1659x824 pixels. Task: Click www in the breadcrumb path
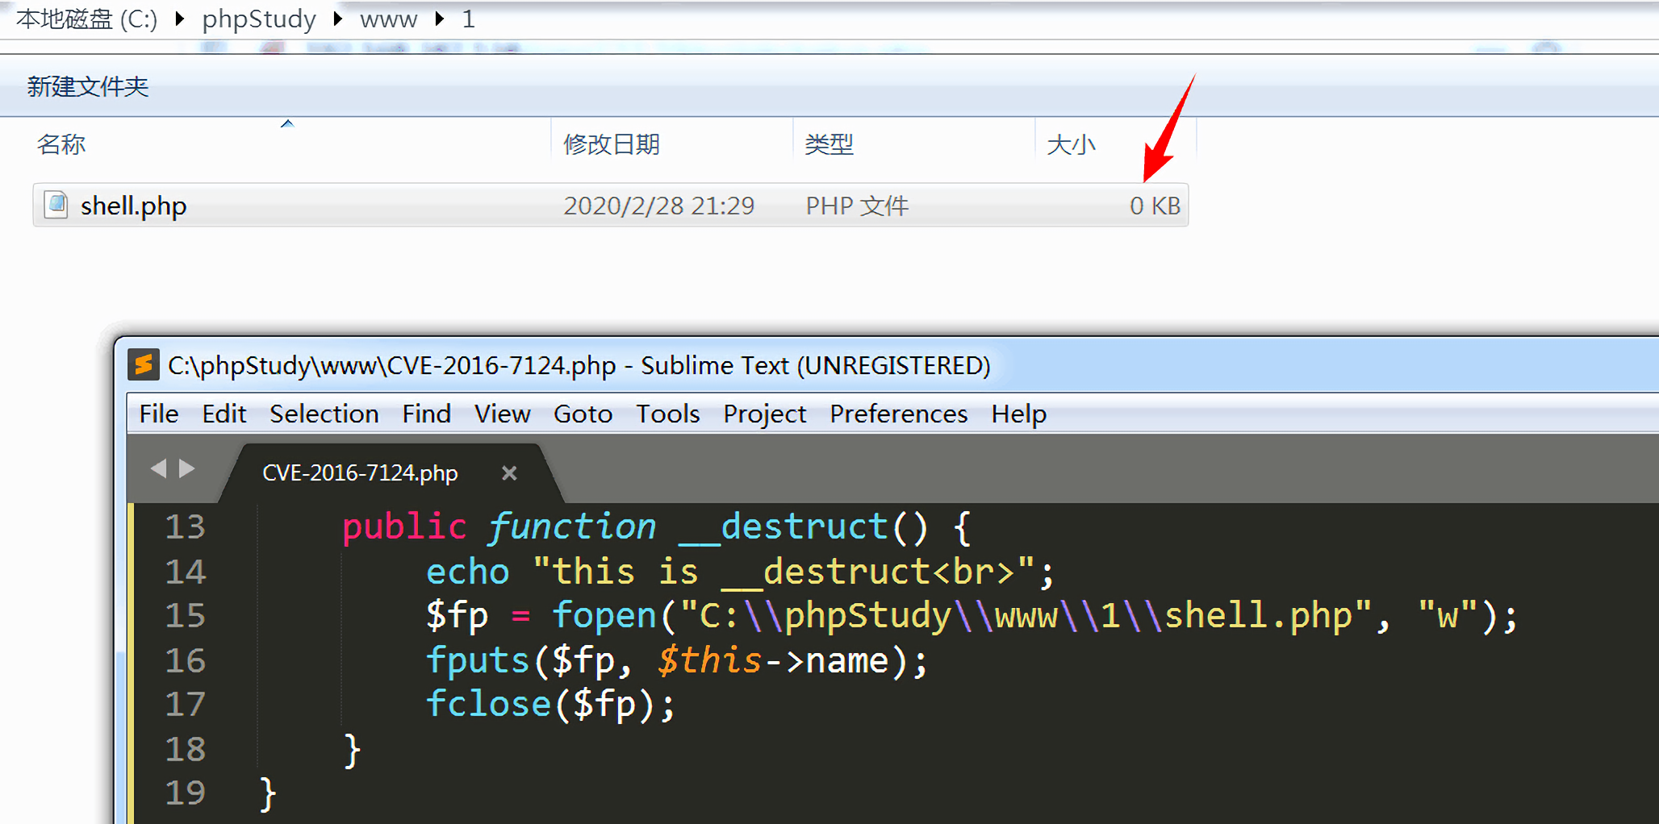coord(388,19)
